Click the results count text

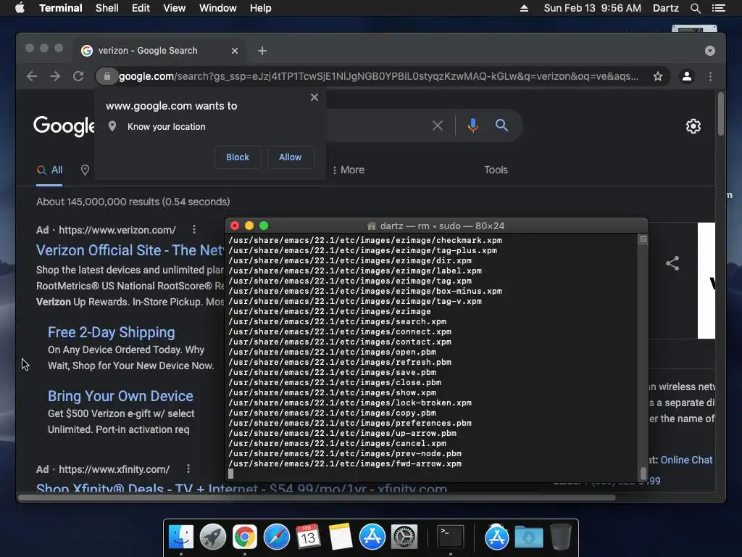tap(133, 202)
